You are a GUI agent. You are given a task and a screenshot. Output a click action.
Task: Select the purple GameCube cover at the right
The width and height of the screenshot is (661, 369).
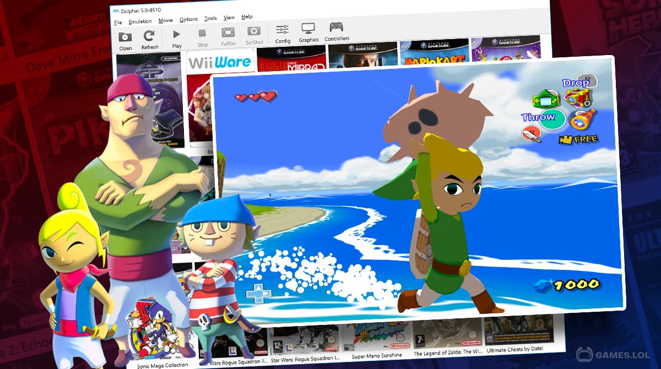coord(505,49)
